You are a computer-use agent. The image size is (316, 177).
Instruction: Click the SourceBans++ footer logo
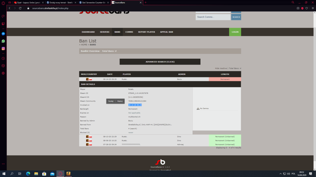(160, 162)
